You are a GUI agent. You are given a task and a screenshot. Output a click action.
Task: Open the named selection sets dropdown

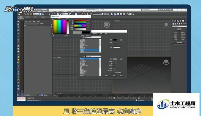[98, 14]
